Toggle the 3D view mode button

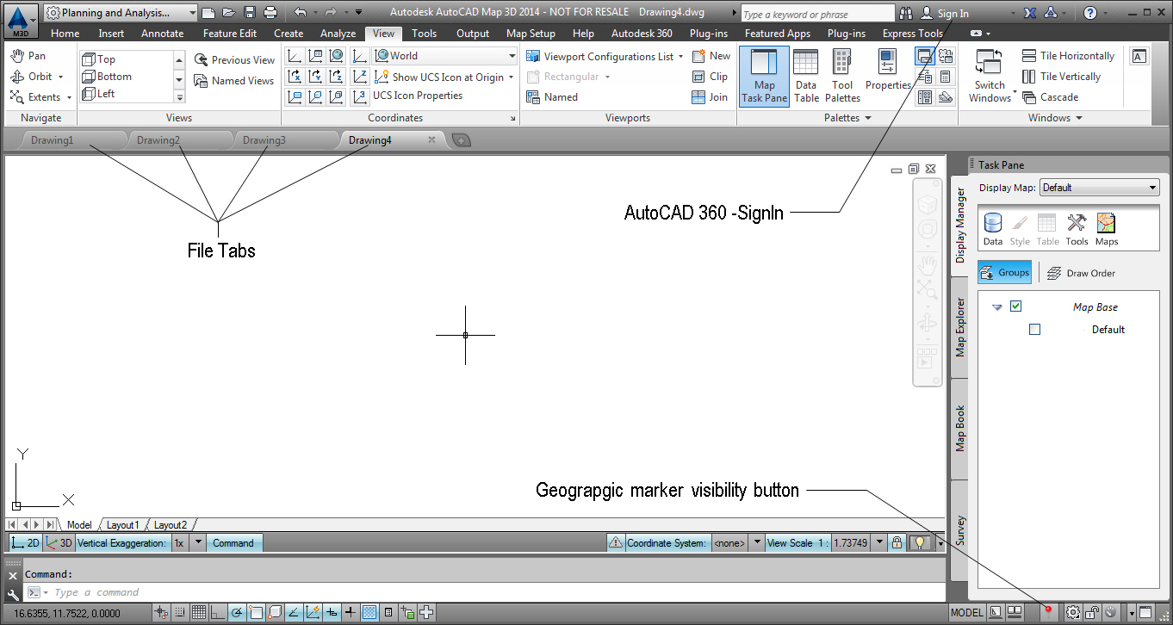pyautogui.click(x=59, y=543)
